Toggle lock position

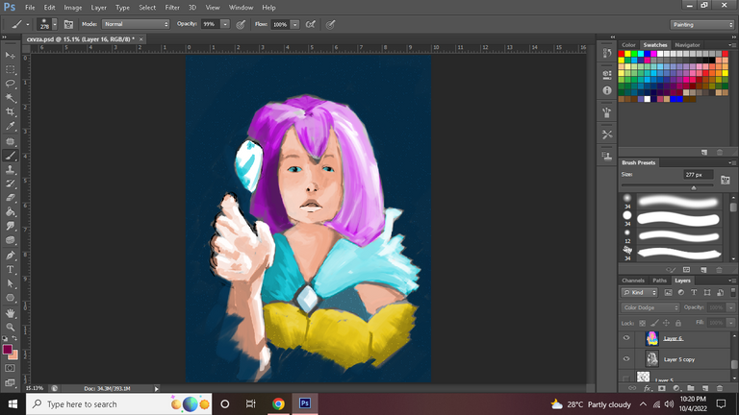click(666, 323)
